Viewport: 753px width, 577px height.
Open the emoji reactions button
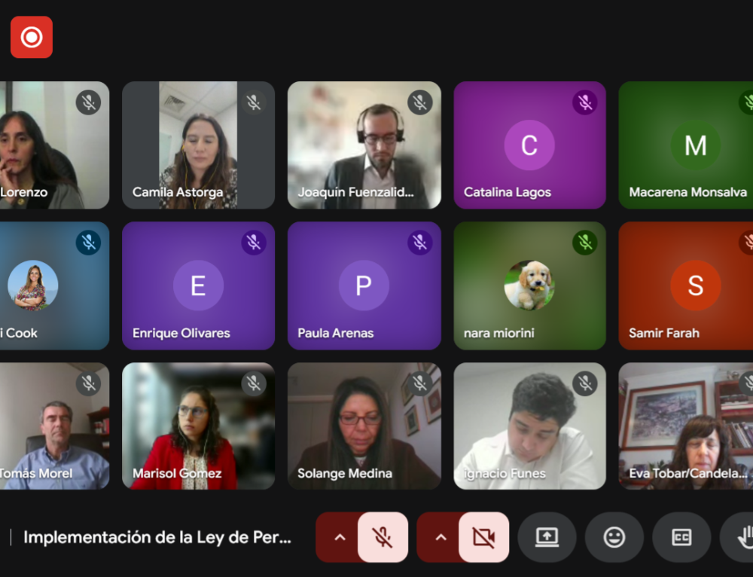(614, 537)
